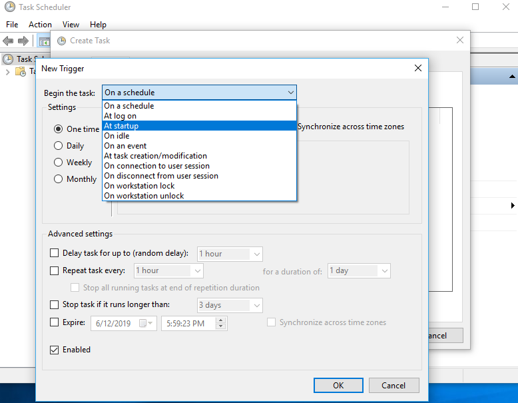Choose On workstation lock option
This screenshot has height=403, width=518.
point(199,186)
